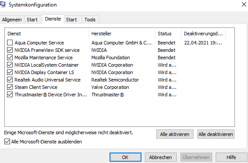
Task: Select the Dienste tab
Action: coord(53,19)
